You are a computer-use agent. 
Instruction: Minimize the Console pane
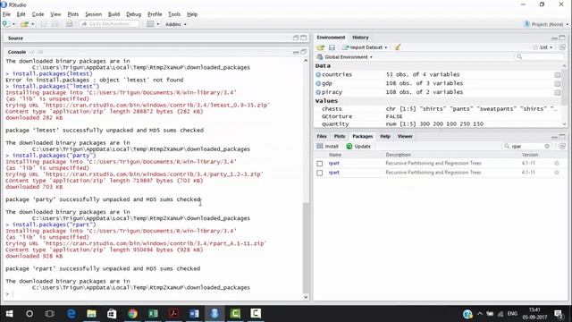pyautogui.click(x=296, y=52)
